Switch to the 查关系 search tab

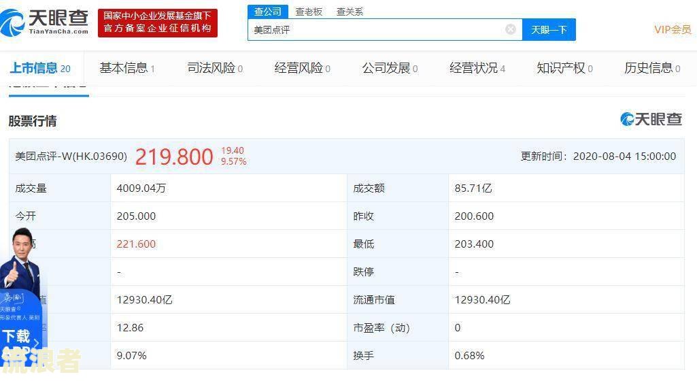[350, 12]
